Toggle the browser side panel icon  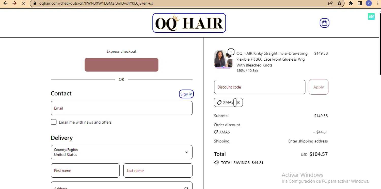pos(360,4)
